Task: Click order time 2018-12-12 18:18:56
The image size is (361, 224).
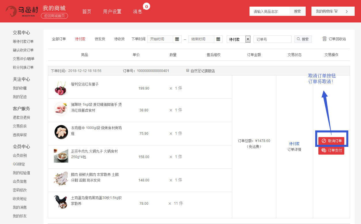Action: tap(85, 71)
